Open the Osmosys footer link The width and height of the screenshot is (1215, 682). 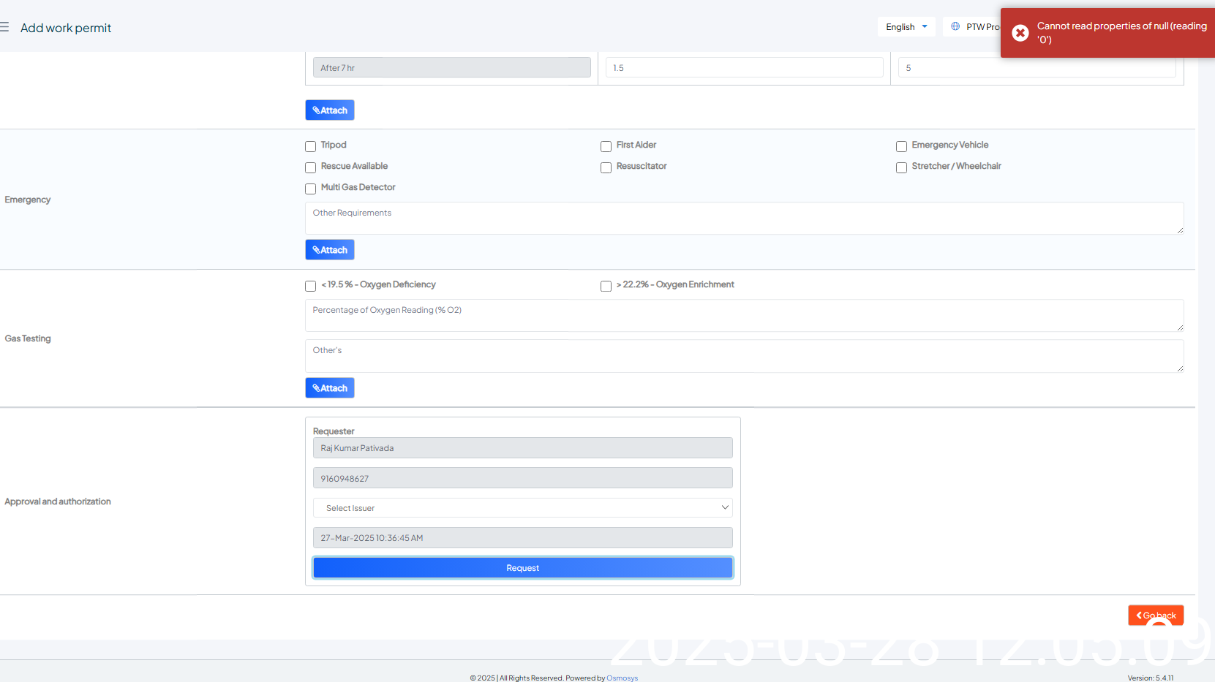click(x=622, y=678)
